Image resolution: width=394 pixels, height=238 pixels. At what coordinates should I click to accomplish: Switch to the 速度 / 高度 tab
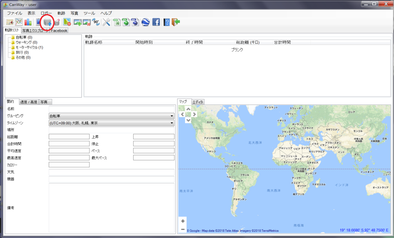point(29,102)
